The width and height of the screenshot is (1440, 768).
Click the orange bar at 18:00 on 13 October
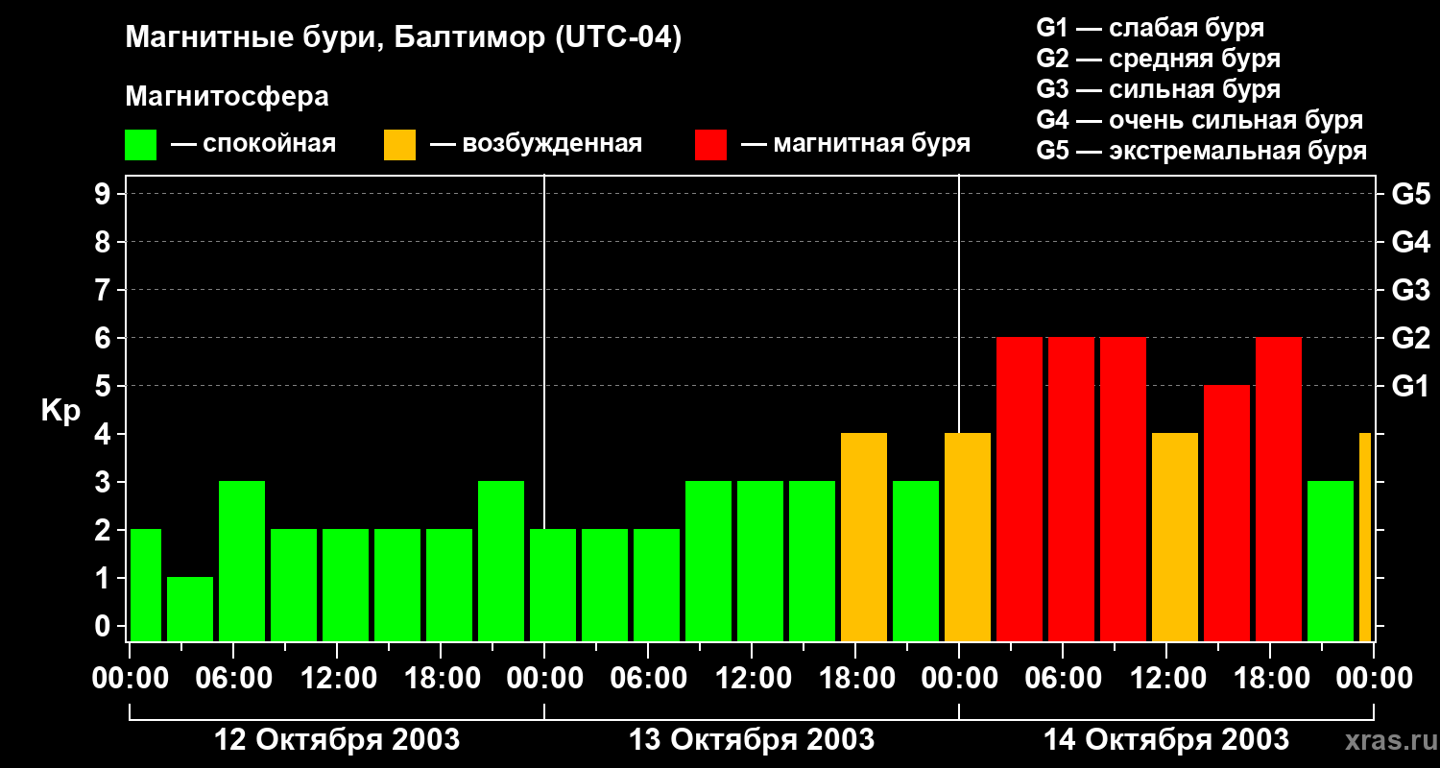coord(864,537)
